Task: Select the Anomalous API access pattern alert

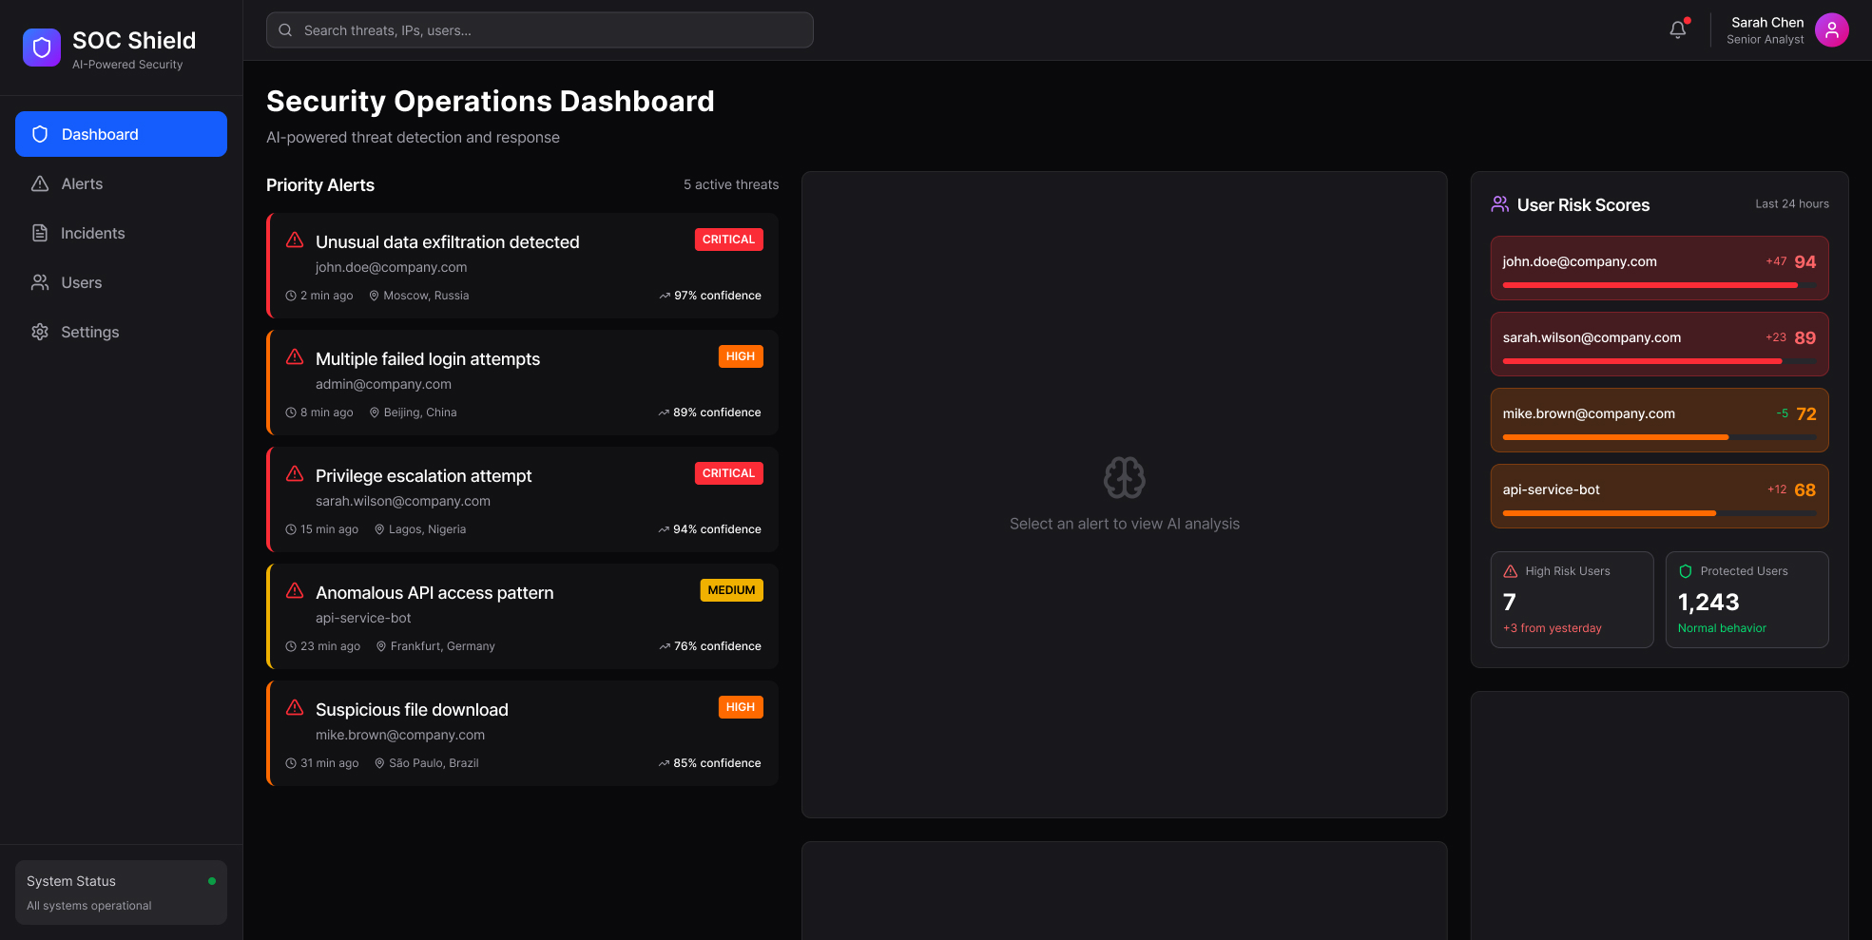Action: (x=522, y=616)
